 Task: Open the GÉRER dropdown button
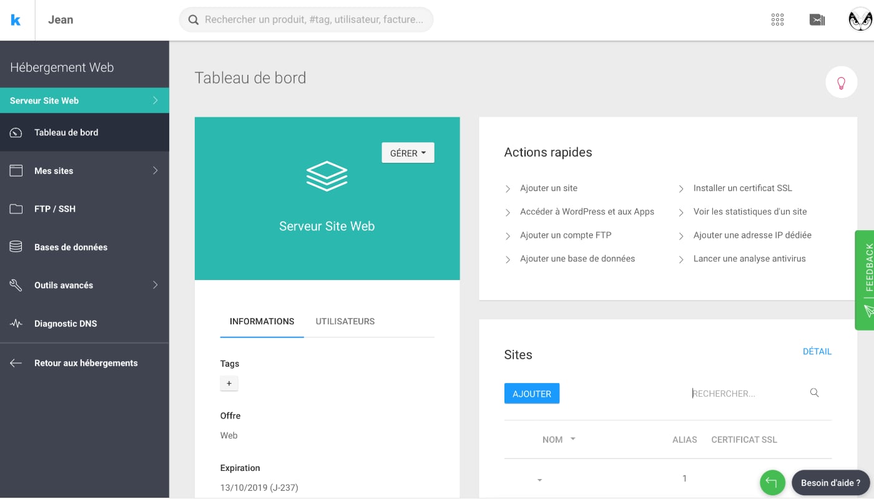pyautogui.click(x=408, y=153)
